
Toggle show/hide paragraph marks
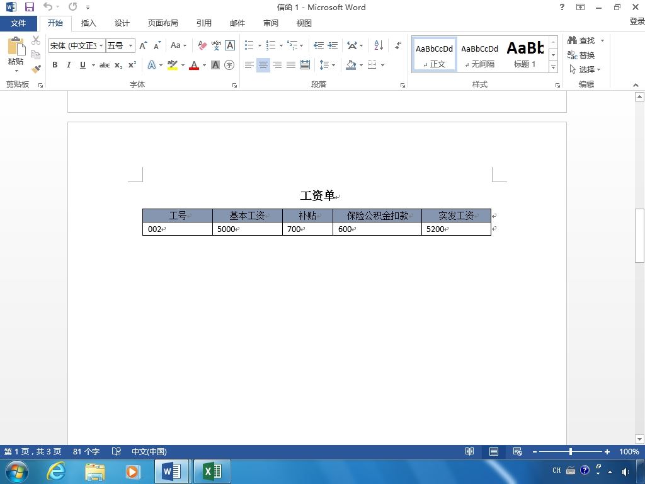pyautogui.click(x=398, y=45)
